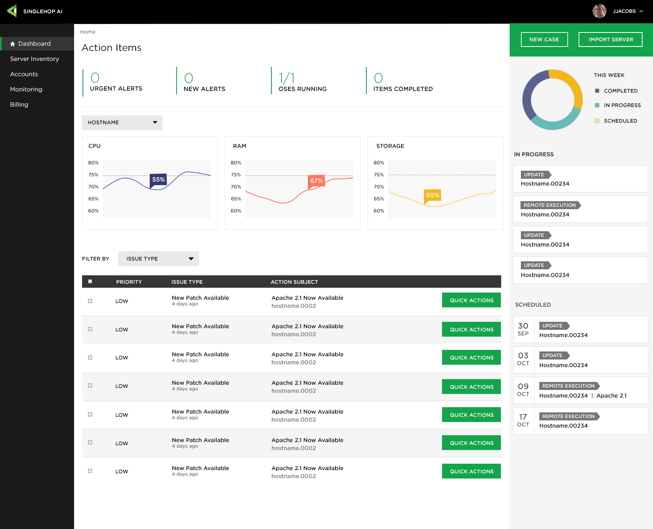The width and height of the screenshot is (653, 529).
Task: Click the home icon next to Dashboard
Action: coord(14,43)
